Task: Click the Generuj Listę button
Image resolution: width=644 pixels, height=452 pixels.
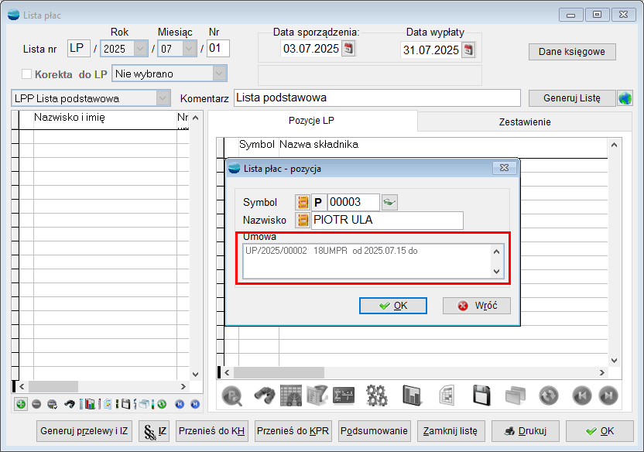Action: tap(572, 98)
